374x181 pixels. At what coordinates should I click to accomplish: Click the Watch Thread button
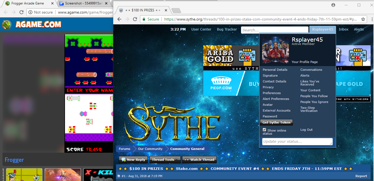coord(199,160)
